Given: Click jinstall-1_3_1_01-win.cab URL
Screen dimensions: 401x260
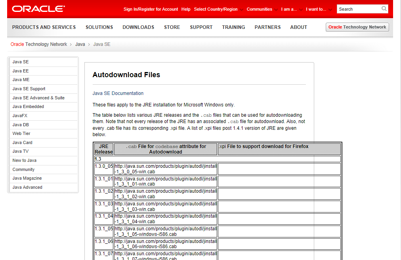Looking at the screenshot, I should pyautogui.click(x=166, y=181).
